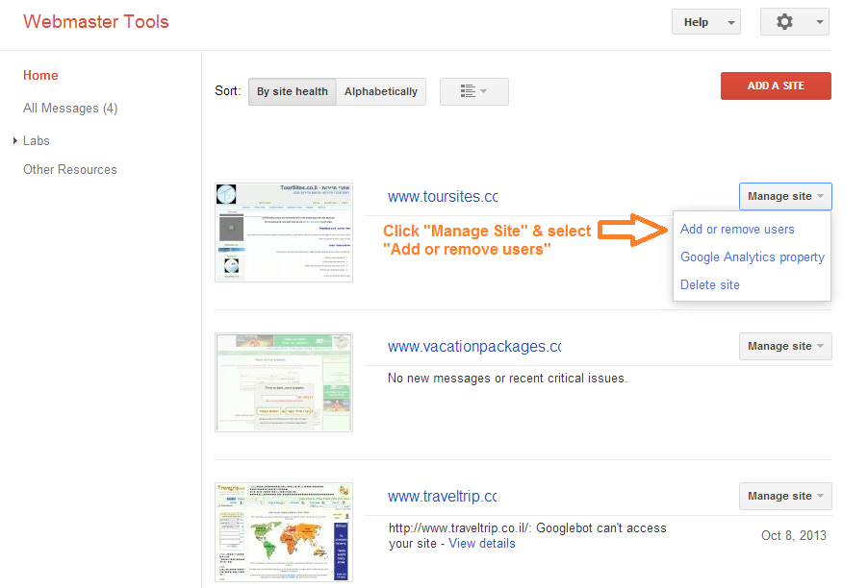The width and height of the screenshot is (868, 588).
Task: Click the Webmaster Tools logo title
Action: [x=96, y=21]
